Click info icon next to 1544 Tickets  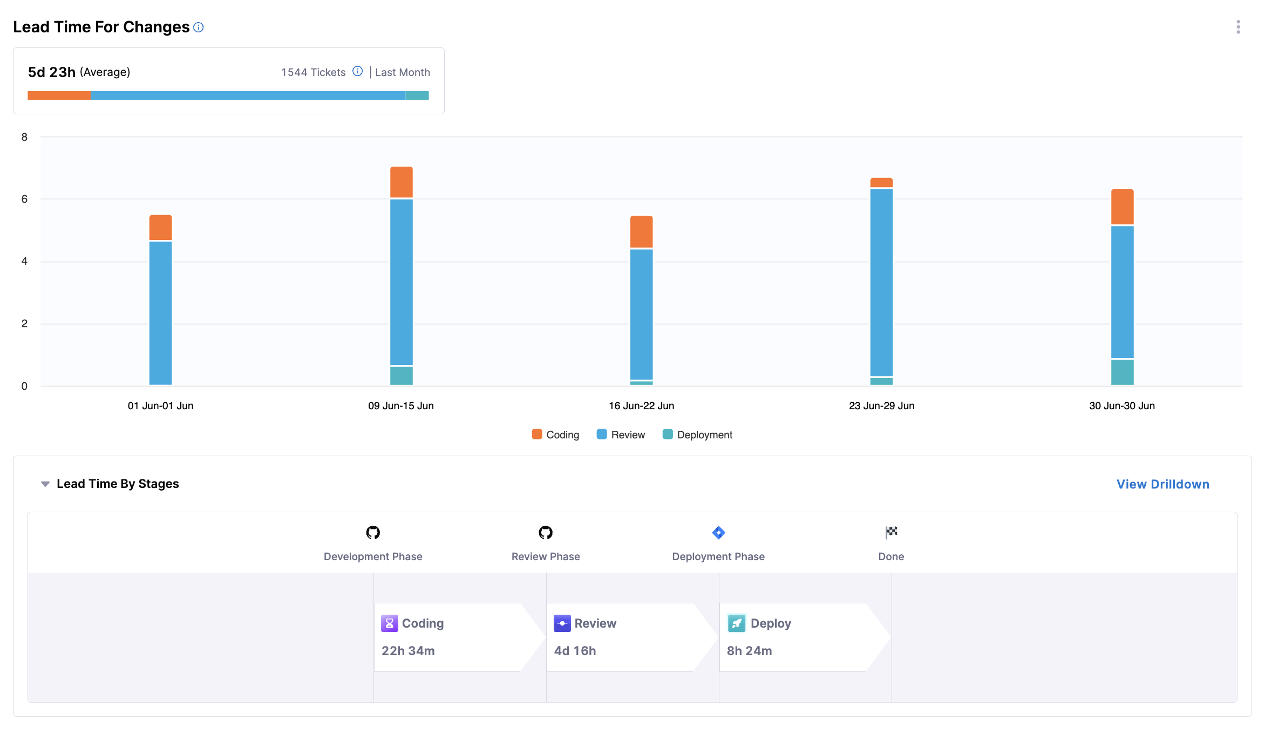click(x=357, y=71)
